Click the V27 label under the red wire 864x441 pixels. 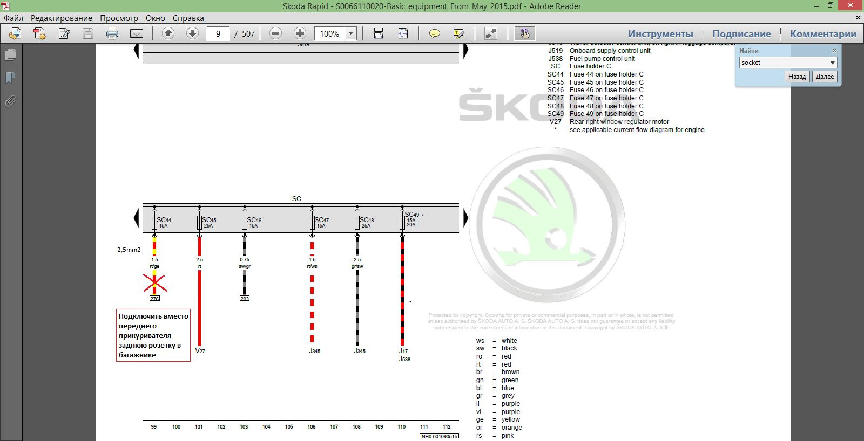click(x=200, y=351)
